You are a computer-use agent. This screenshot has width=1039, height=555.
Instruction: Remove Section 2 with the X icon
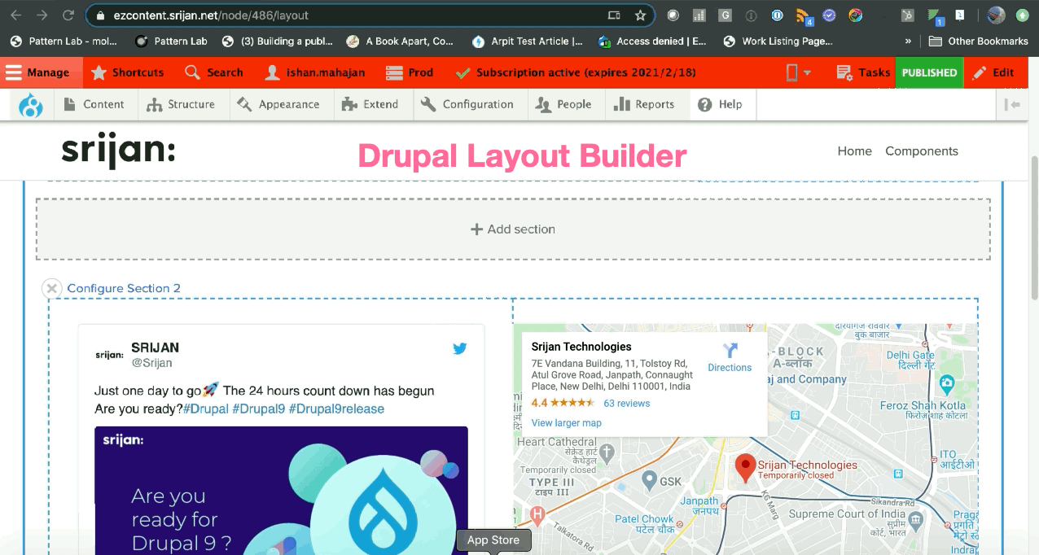[51, 288]
